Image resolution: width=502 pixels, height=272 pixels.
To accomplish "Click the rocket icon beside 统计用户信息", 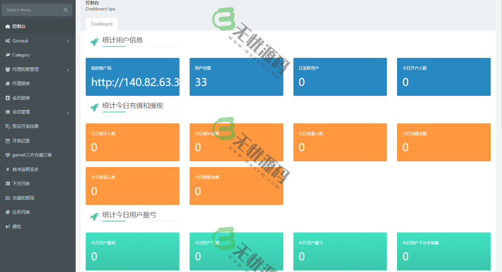I will click(x=94, y=42).
